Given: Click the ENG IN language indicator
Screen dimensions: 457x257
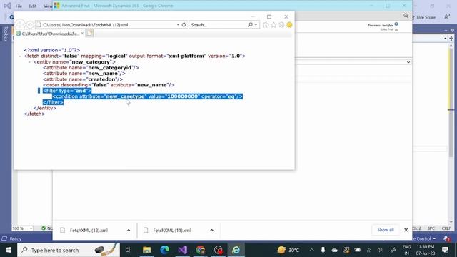Looking at the screenshot, I should (x=406, y=250).
